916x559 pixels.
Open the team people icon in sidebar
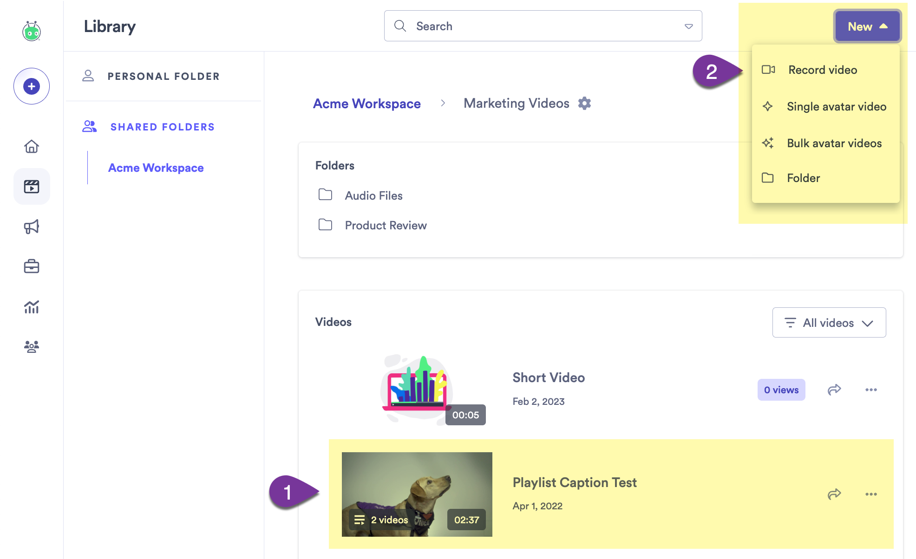[32, 346]
